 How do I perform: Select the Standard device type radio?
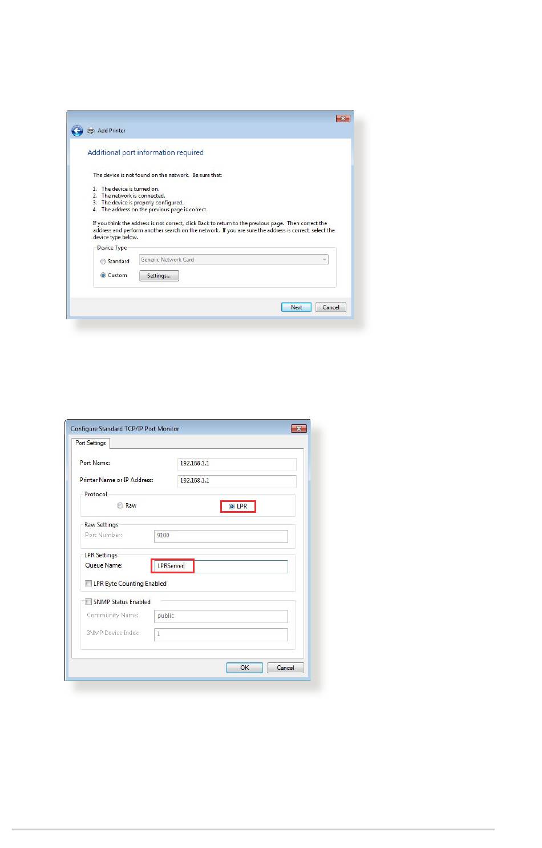coord(103,262)
